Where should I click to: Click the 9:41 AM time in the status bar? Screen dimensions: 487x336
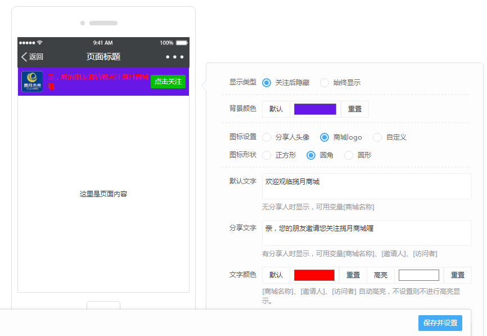coord(103,43)
